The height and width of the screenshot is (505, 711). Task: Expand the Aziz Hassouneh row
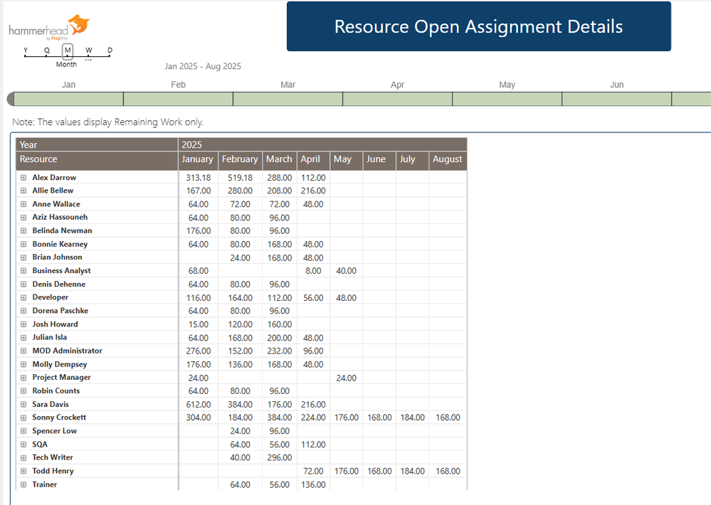(x=23, y=218)
